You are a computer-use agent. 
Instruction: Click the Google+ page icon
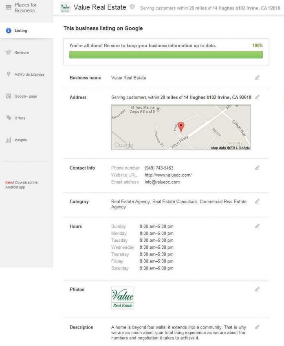click(9, 96)
